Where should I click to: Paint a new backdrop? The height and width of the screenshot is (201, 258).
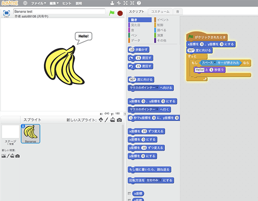coord(8,156)
